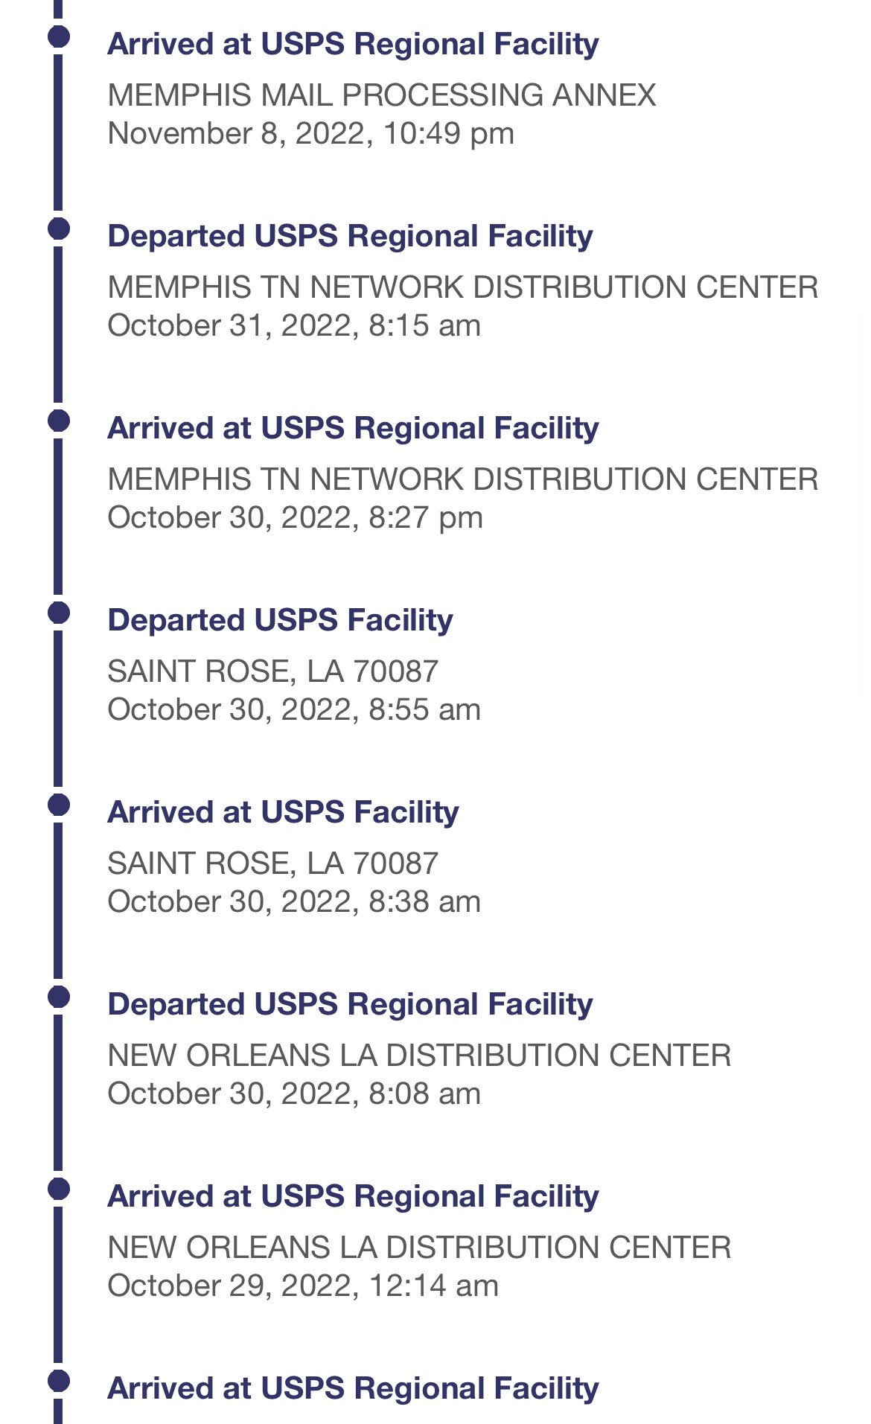The height and width of the screenshot is (1424, 871).
Task: Click the timeline dot for the 8:27 pm Memphis arrival
Action: point(58,421)
